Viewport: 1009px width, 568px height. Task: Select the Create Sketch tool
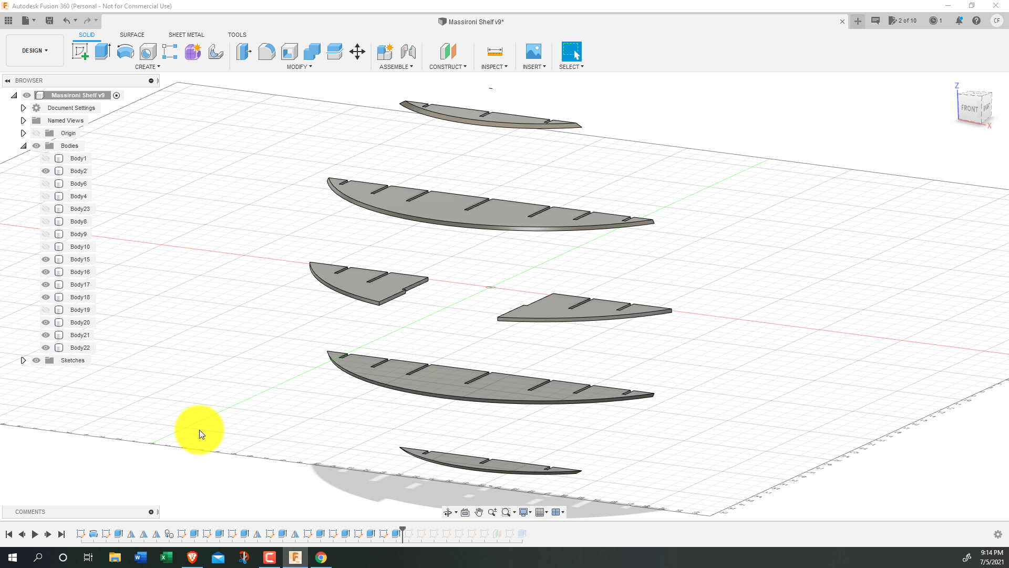(80, 52)
